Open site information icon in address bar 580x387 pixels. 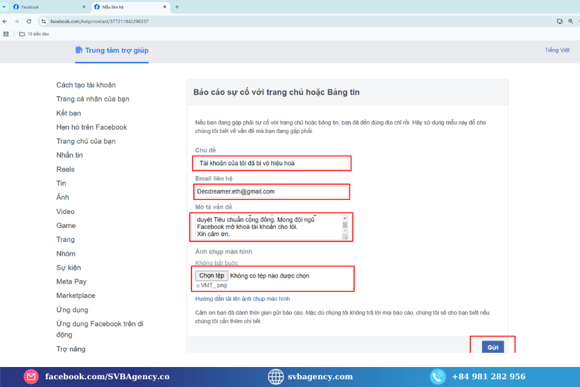(x=44, y=21)
